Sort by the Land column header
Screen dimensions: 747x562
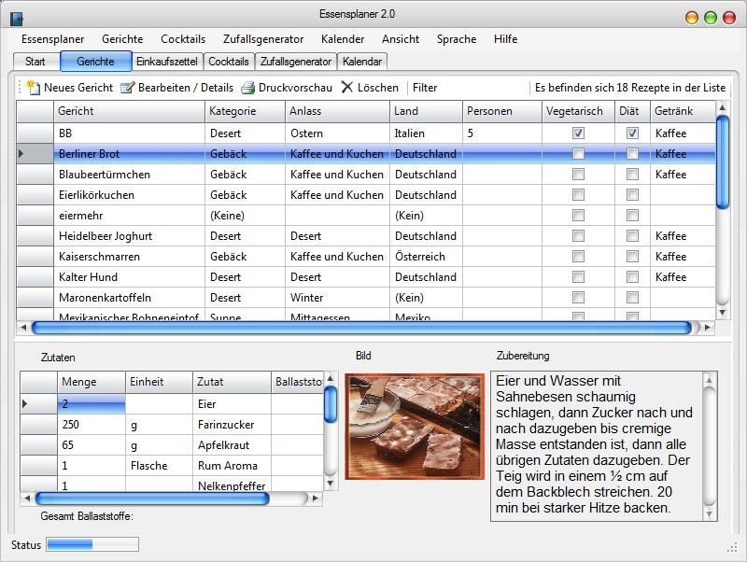point(426,111)
